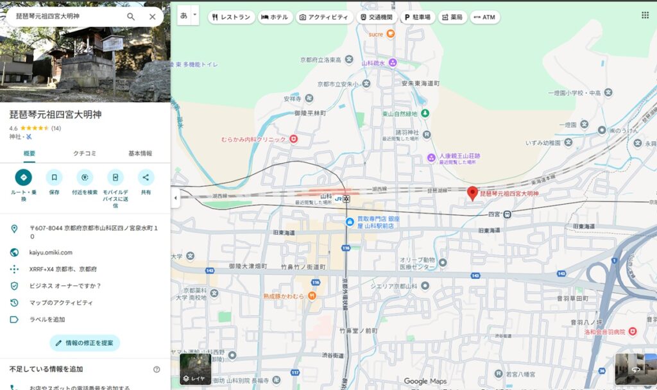The width and height of the screenshot is (657, 390).
Task: Collapse the side panel arrow
Action: pyautogui.click(x=175, y=198)
